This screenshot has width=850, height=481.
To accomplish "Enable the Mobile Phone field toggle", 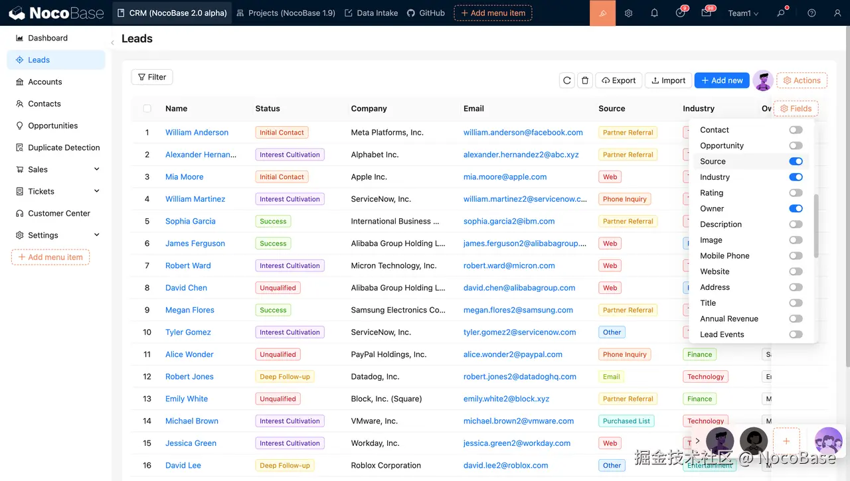I will (796, 256).
